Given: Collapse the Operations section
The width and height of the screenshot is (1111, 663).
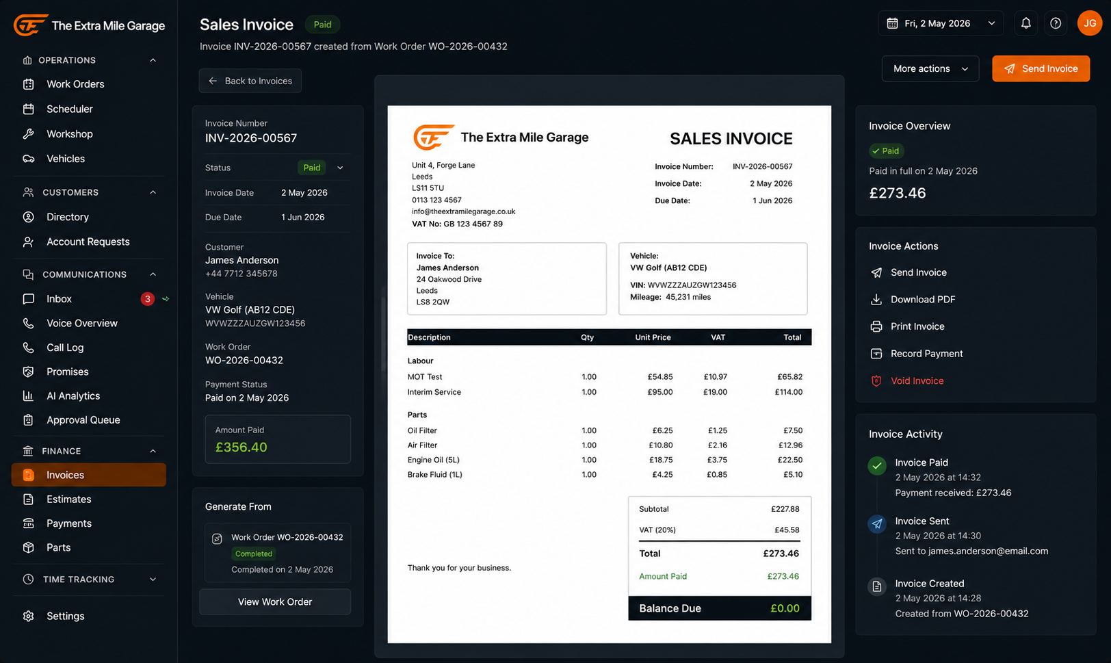Looking at the screenshot, I should [x=153, y=60].
